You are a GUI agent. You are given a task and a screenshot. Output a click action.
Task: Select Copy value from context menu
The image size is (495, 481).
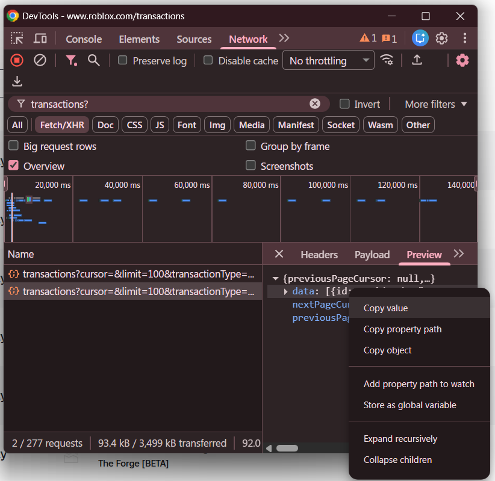pos(385,308)
